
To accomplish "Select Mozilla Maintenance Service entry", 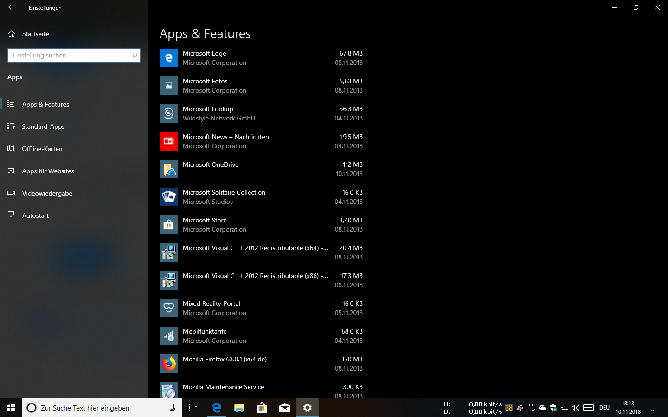I will (223, 387).
